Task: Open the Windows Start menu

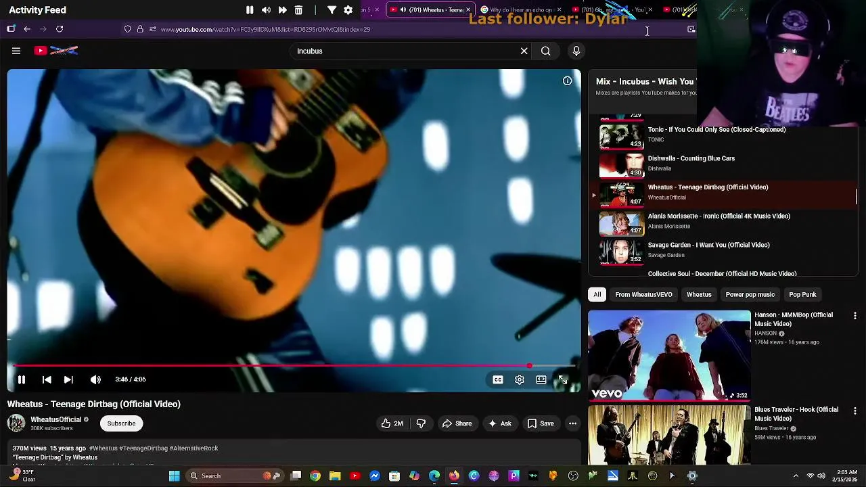Action: 174,476
